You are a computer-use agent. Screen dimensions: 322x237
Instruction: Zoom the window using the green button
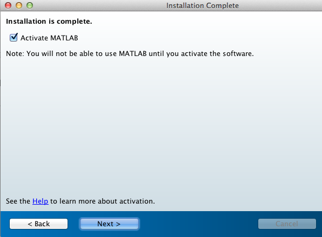click(x=30, y=5)
